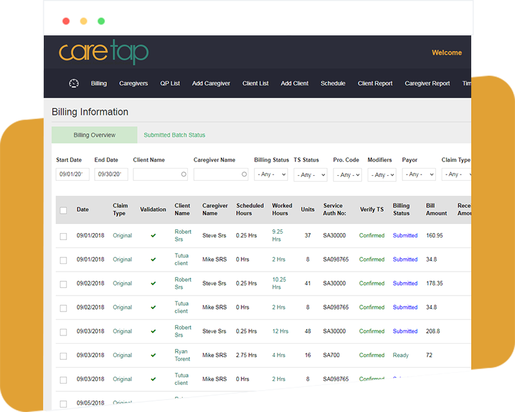Image resolution: width=515 pixels, height=412 pixels.
Task: Open the Payor filter dropdown
Action: click(x=418, y=174)
